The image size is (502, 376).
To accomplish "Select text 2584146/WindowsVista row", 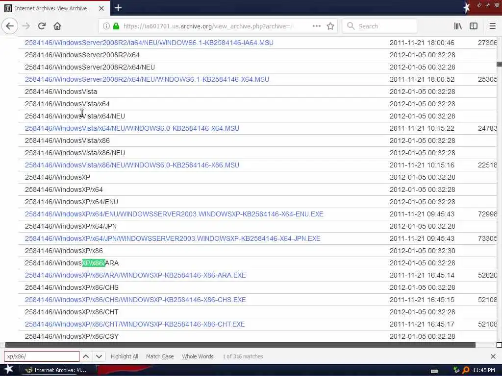I will point(61,92).
